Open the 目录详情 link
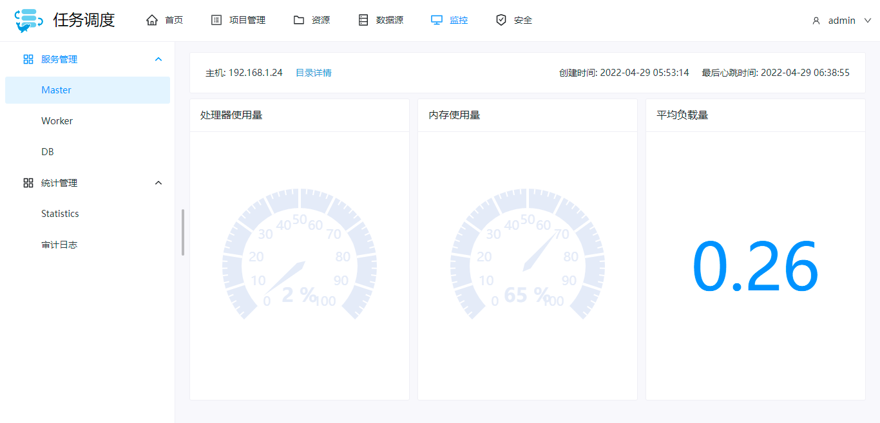 pyautogui.click(x=313, y=73)
